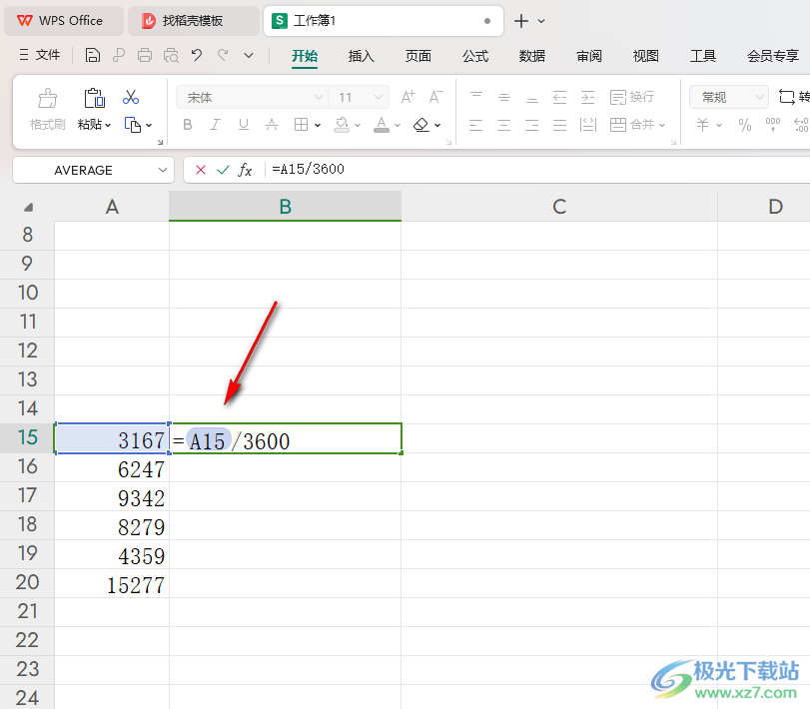The width and height of the screenshot is (810, 709).
Task: Select cell containing 15277
Action: [112, 584]
